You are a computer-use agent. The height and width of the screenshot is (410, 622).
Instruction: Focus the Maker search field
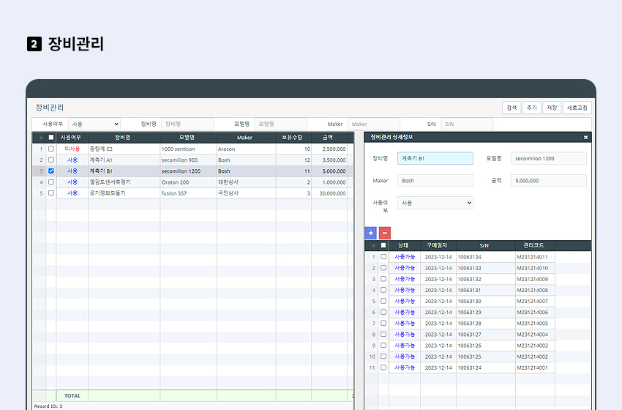(374, 124)
